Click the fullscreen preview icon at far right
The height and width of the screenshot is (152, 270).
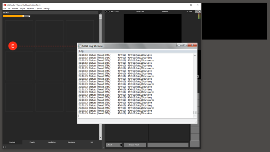tap(200, 11)
